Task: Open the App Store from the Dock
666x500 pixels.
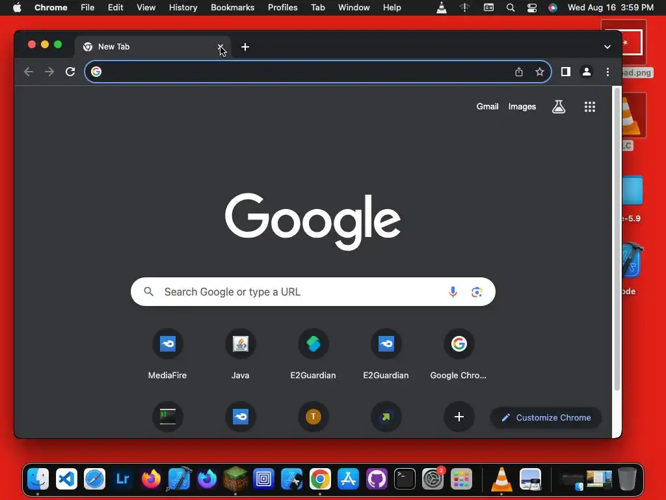Action: click(x=349, y=479)
